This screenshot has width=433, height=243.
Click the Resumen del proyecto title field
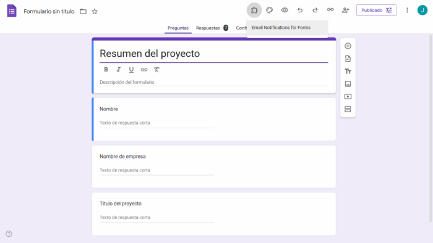(x=214, y=54)
